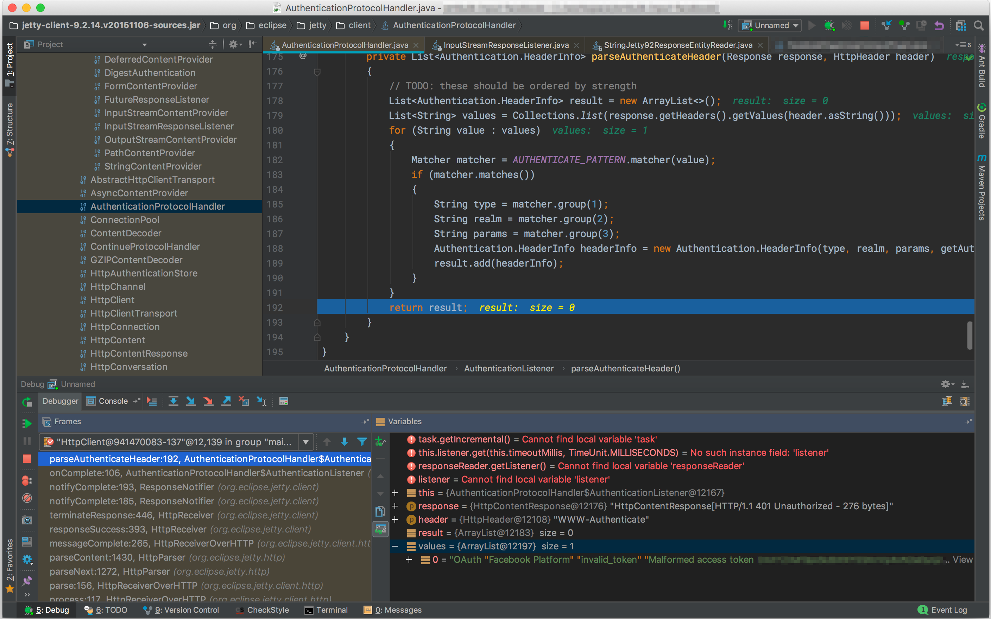Click the Run to Cursor icon
Screen dimensions: 991x619
(x=262, y=401)
